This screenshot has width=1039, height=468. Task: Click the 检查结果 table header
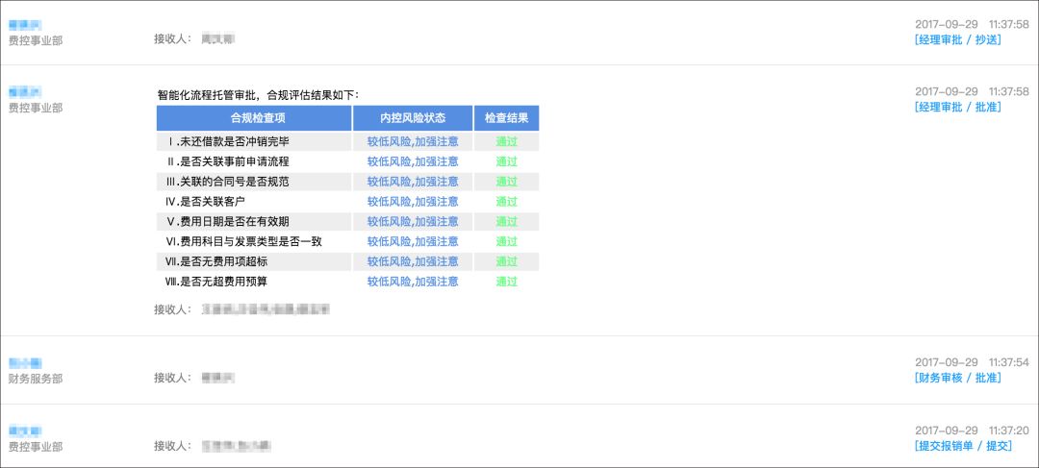coord(506,118)
